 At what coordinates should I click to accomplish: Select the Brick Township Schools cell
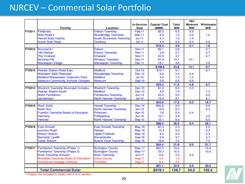point(54,155)
